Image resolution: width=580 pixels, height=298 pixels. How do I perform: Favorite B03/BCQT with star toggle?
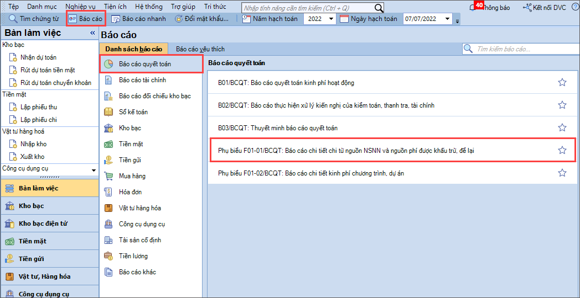tap(562, 127)
